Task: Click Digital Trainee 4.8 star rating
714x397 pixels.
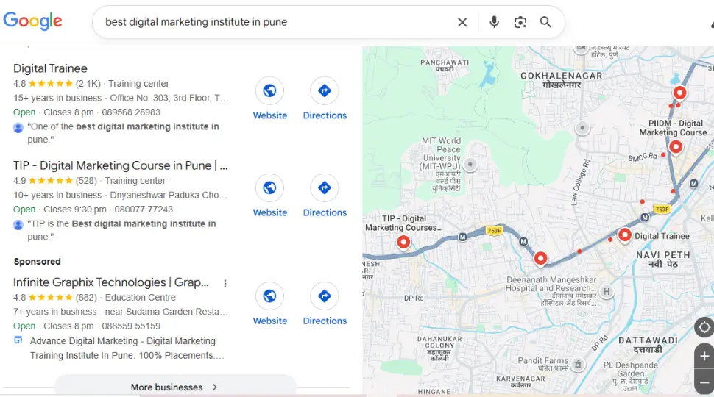Action: pyautogui.click(x=57, y=84)
